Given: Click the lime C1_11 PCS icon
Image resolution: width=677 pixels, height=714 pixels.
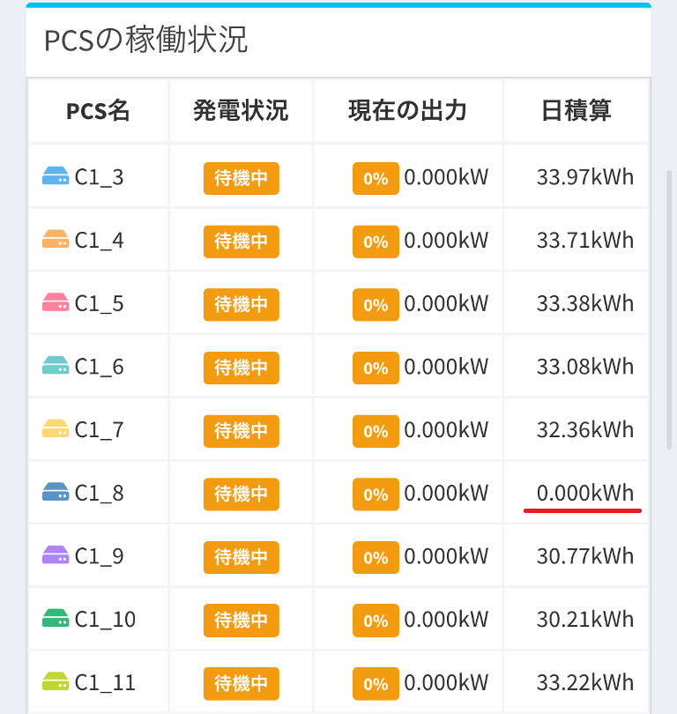Looking at the screenshot, I should pos(56,682).
